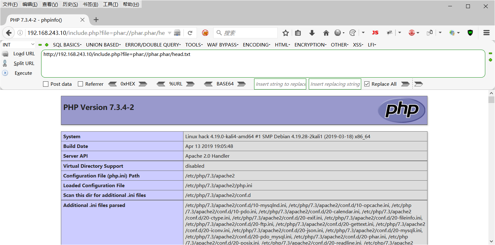The width and height of the screenshot is (495, 245).
Task: Go to the home page icon
Action: (326, 33)
